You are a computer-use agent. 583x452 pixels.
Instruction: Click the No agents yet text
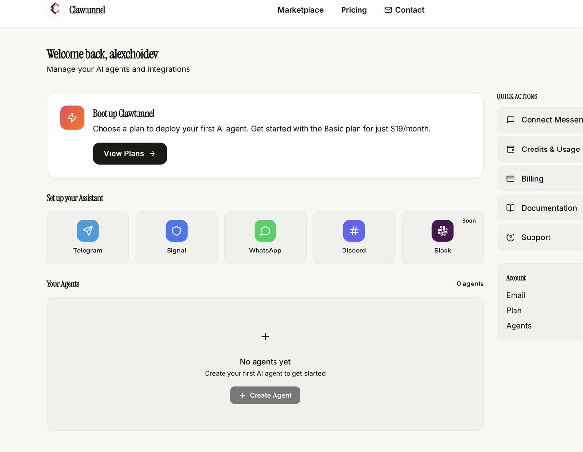tap(265, 362)
